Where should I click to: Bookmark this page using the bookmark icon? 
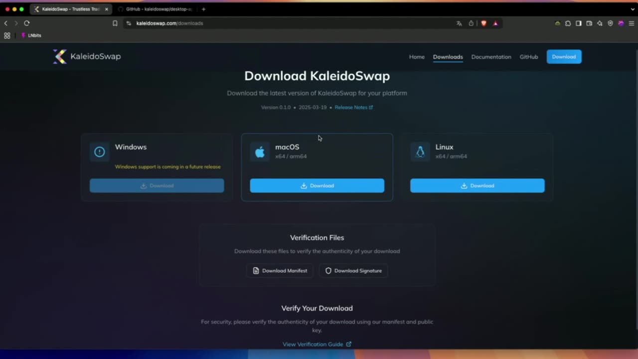pos(115,23)
